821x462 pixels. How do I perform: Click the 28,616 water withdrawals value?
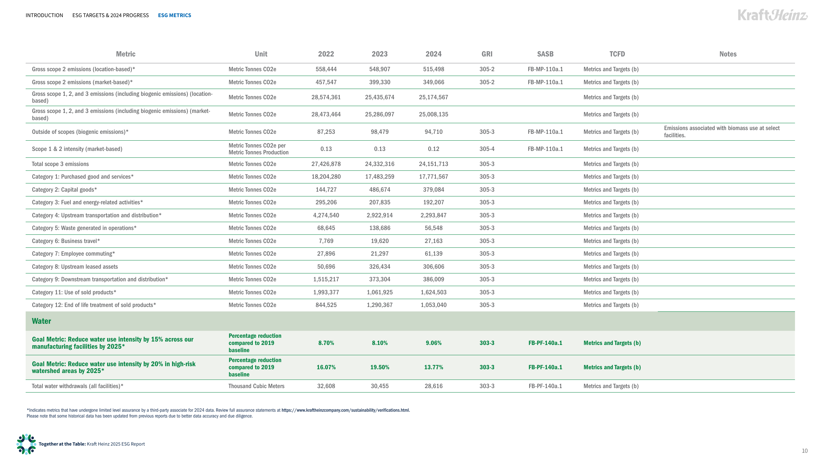[x=433, y=386]
